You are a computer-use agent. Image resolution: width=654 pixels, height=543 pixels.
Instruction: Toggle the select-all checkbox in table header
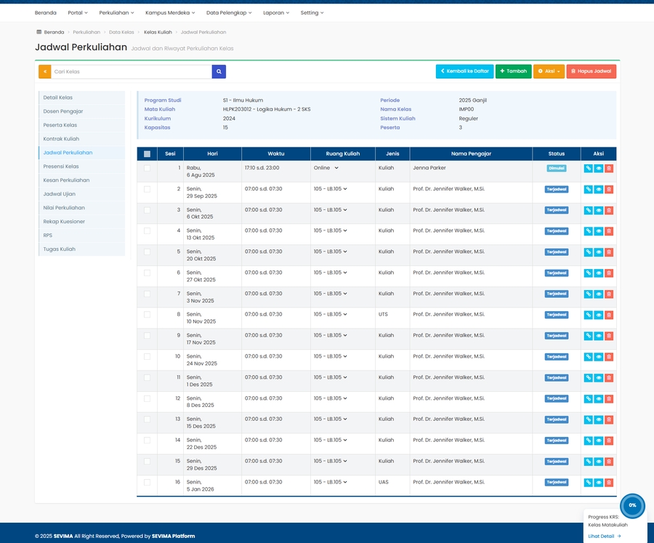click(148, 154)
